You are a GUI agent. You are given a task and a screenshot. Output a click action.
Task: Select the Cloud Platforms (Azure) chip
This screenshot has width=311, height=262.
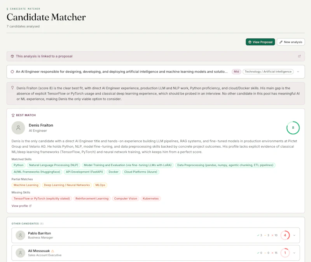141,172
